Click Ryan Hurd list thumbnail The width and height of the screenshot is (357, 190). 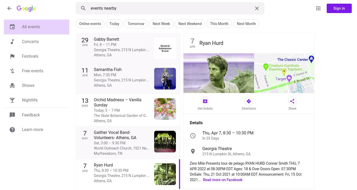(x=165, y=174)
